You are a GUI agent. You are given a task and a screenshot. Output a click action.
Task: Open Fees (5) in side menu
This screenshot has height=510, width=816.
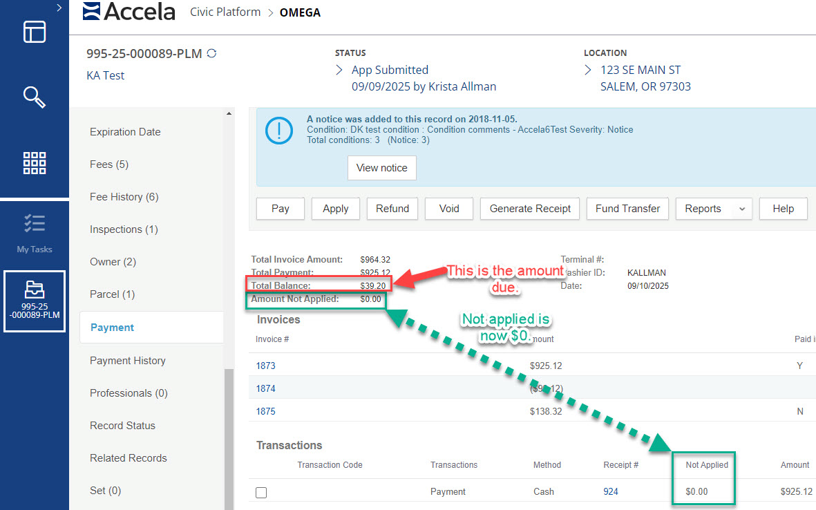(109, 164)
